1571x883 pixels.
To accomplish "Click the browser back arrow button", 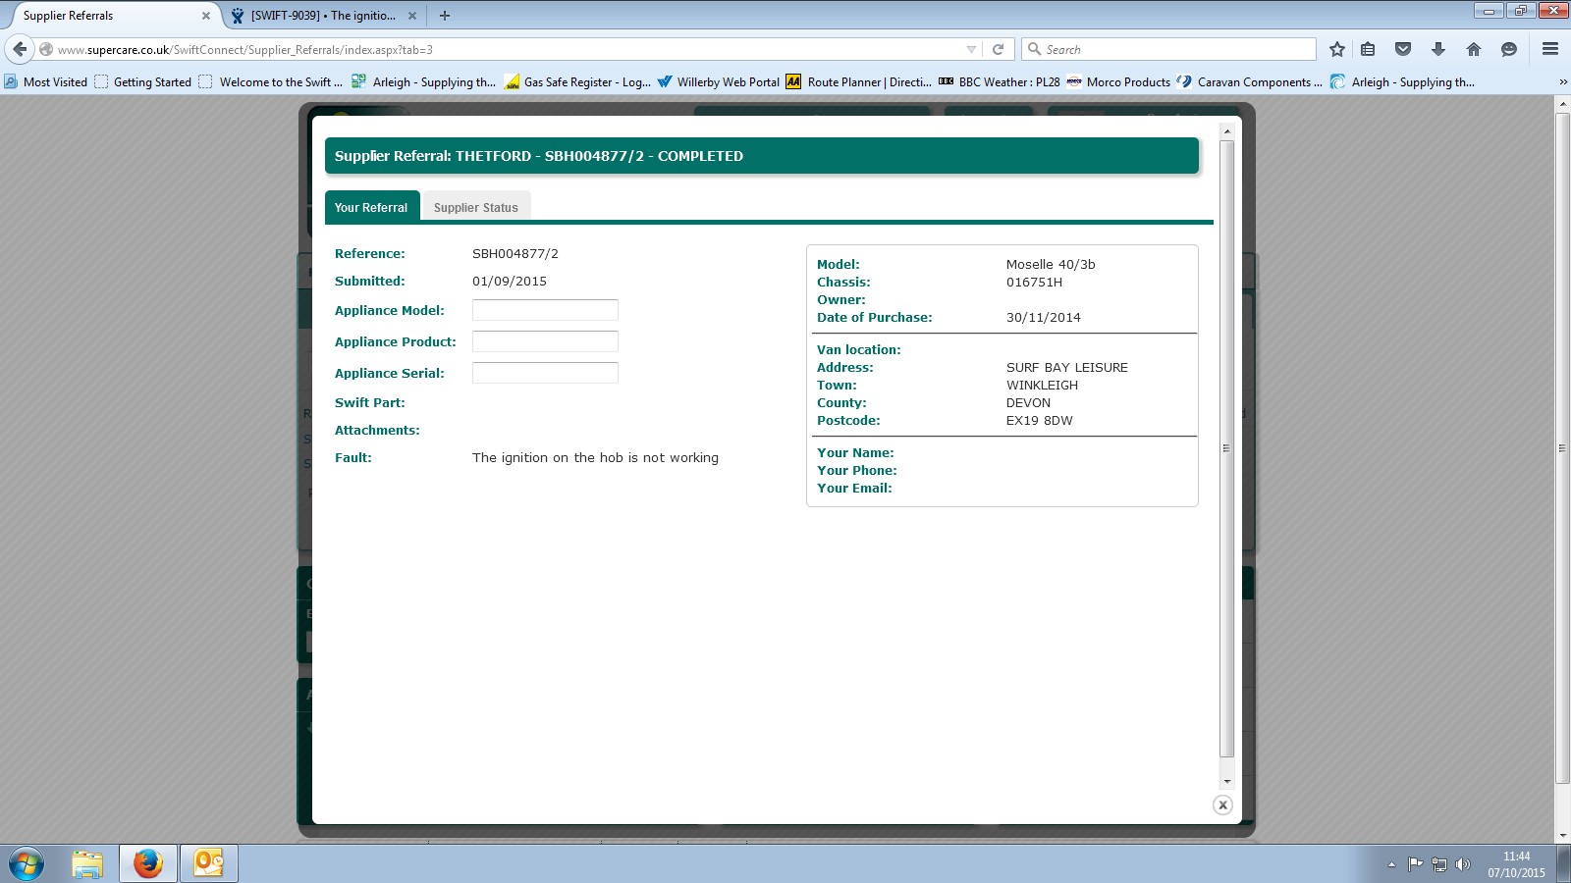I will (20, 49).
